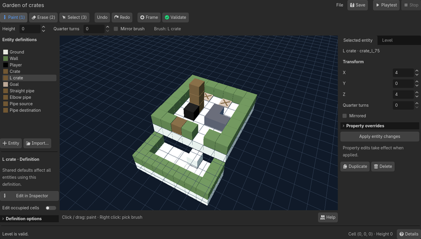Expand Definition options section
421x239 pixels.
tap(29, 218)
